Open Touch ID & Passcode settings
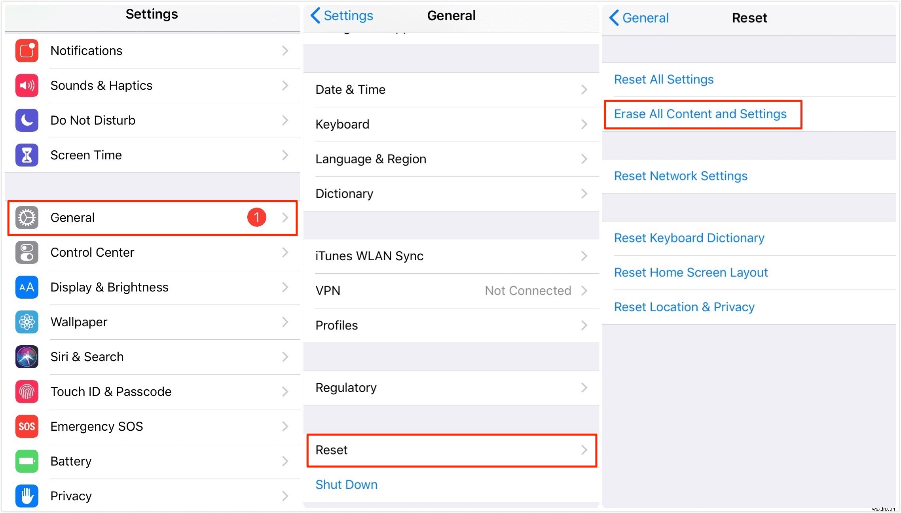Screen dimensions: 901x513 (x=152, y=391)
